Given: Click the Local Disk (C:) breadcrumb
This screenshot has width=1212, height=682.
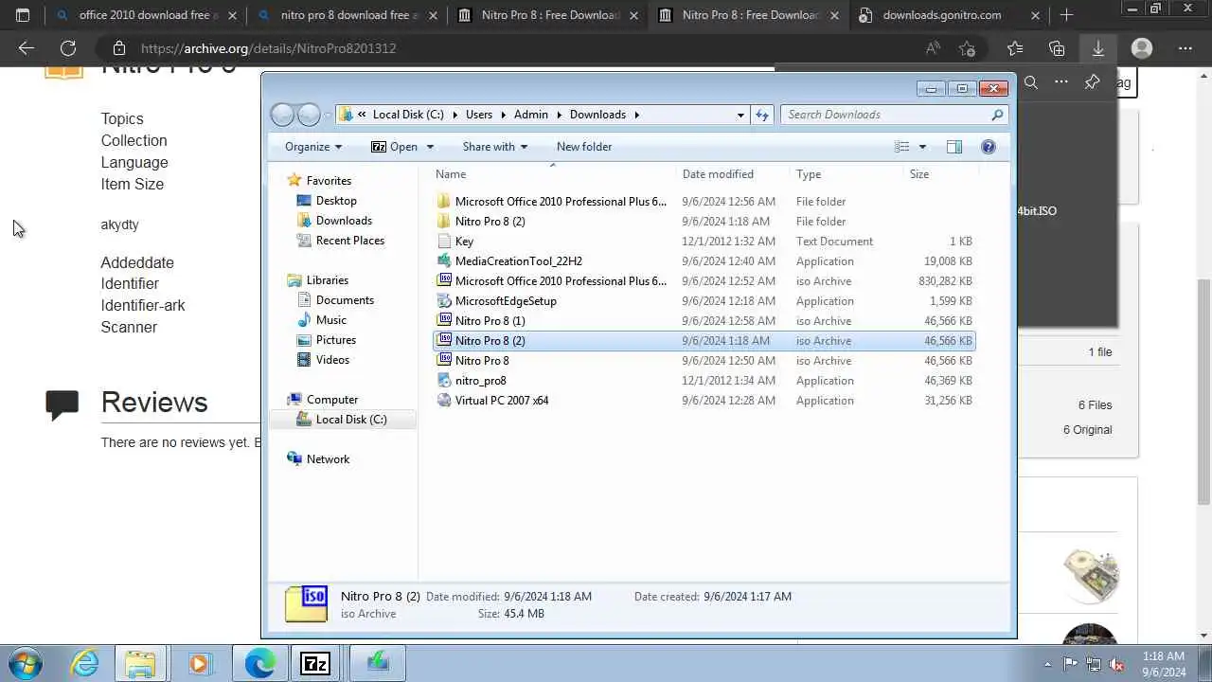Looking at the screenshot, I should (408, 115).
